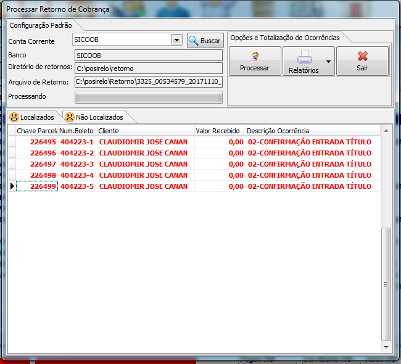Click the grid scrollbar up arrow

click(386, 131)
